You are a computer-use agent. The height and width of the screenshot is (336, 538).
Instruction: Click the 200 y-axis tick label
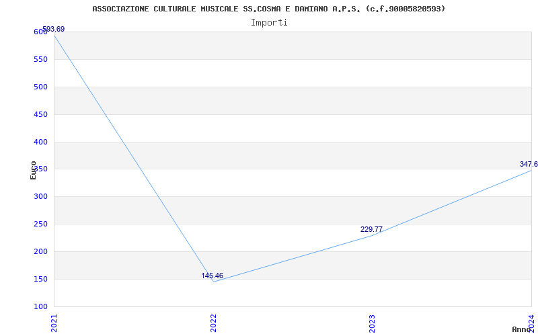(x=40, y=251)
